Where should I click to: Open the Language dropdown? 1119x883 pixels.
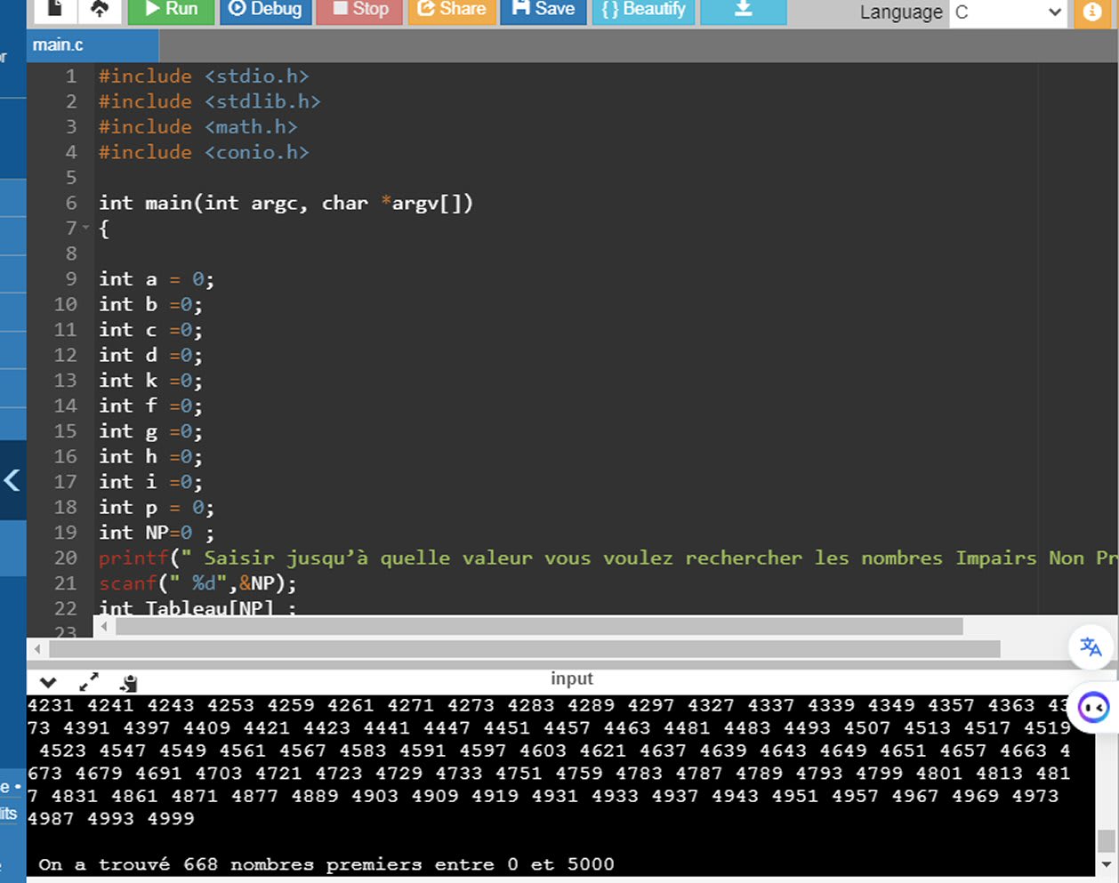click(1008, 12)
